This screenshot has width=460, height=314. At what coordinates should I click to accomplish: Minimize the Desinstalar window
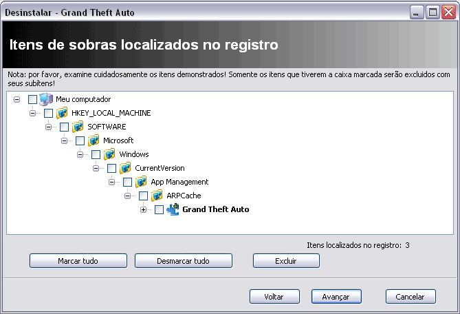(417, 12)
